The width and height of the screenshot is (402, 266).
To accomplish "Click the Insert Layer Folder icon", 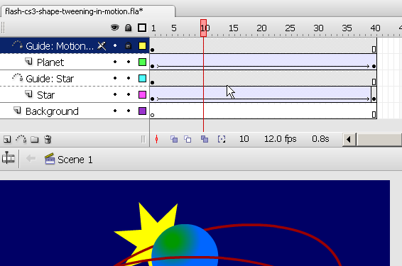I will coord(34,139).
